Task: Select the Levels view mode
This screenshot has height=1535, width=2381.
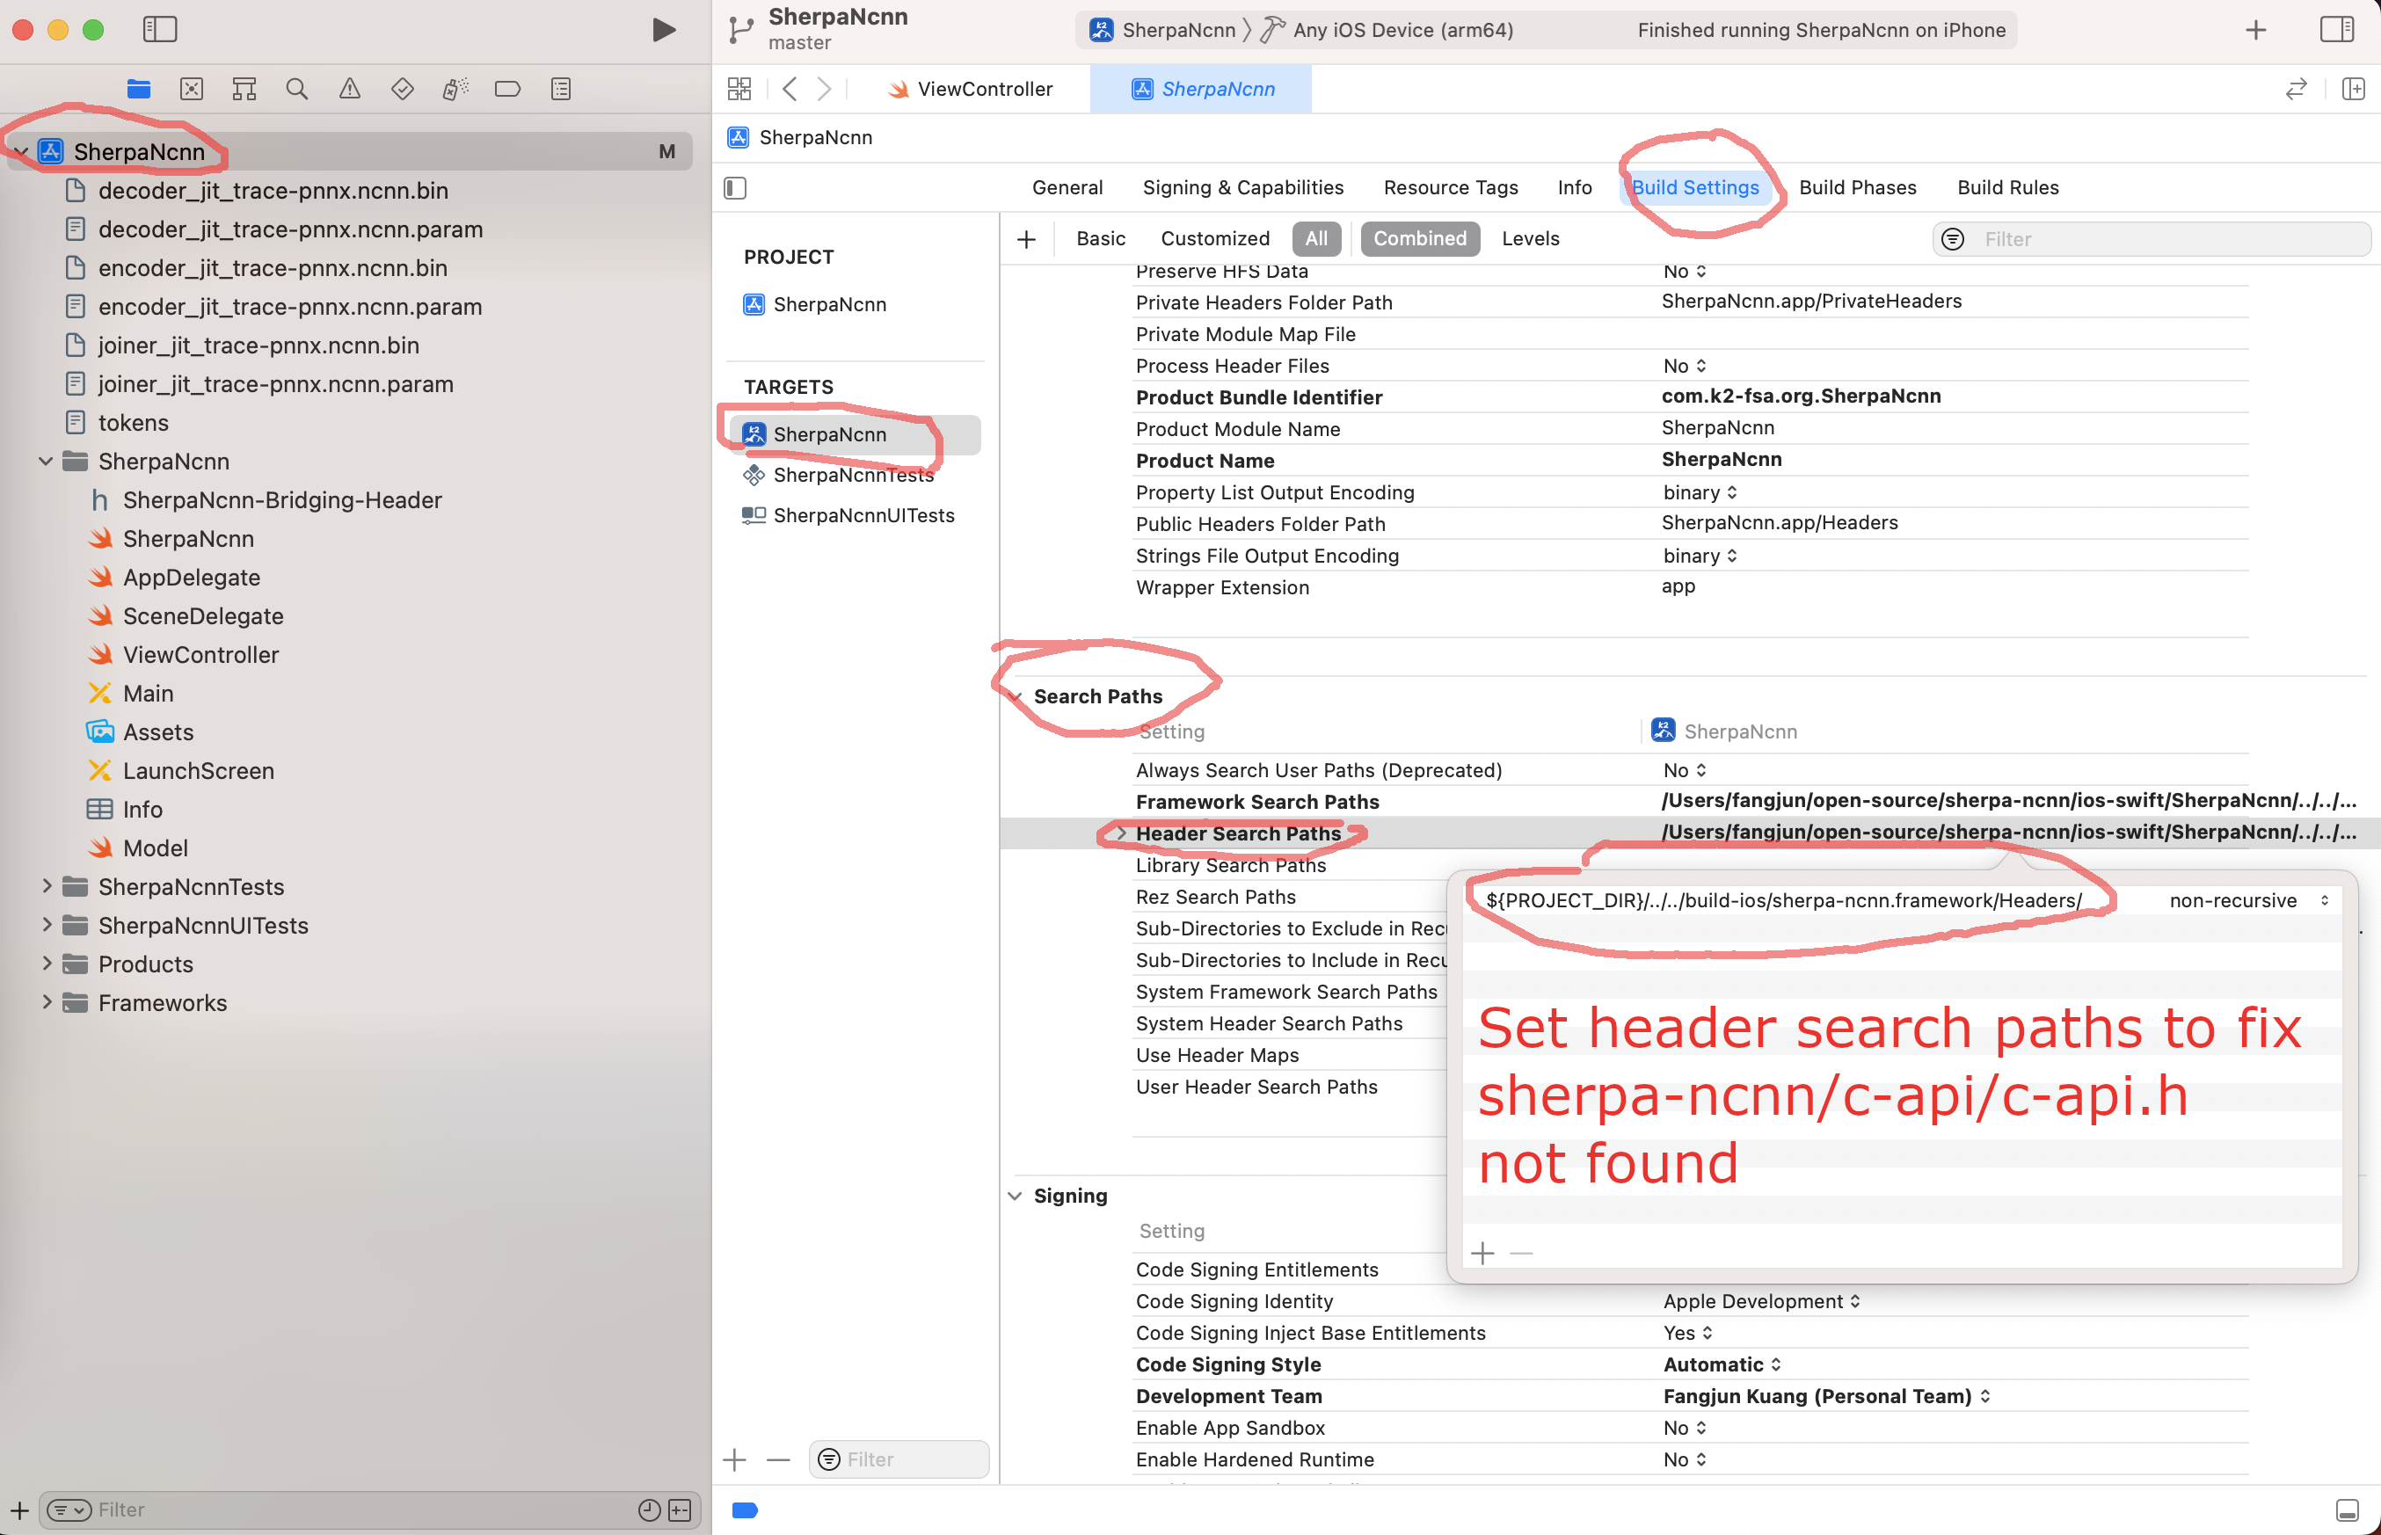Action: click(x=1530, y=238)
